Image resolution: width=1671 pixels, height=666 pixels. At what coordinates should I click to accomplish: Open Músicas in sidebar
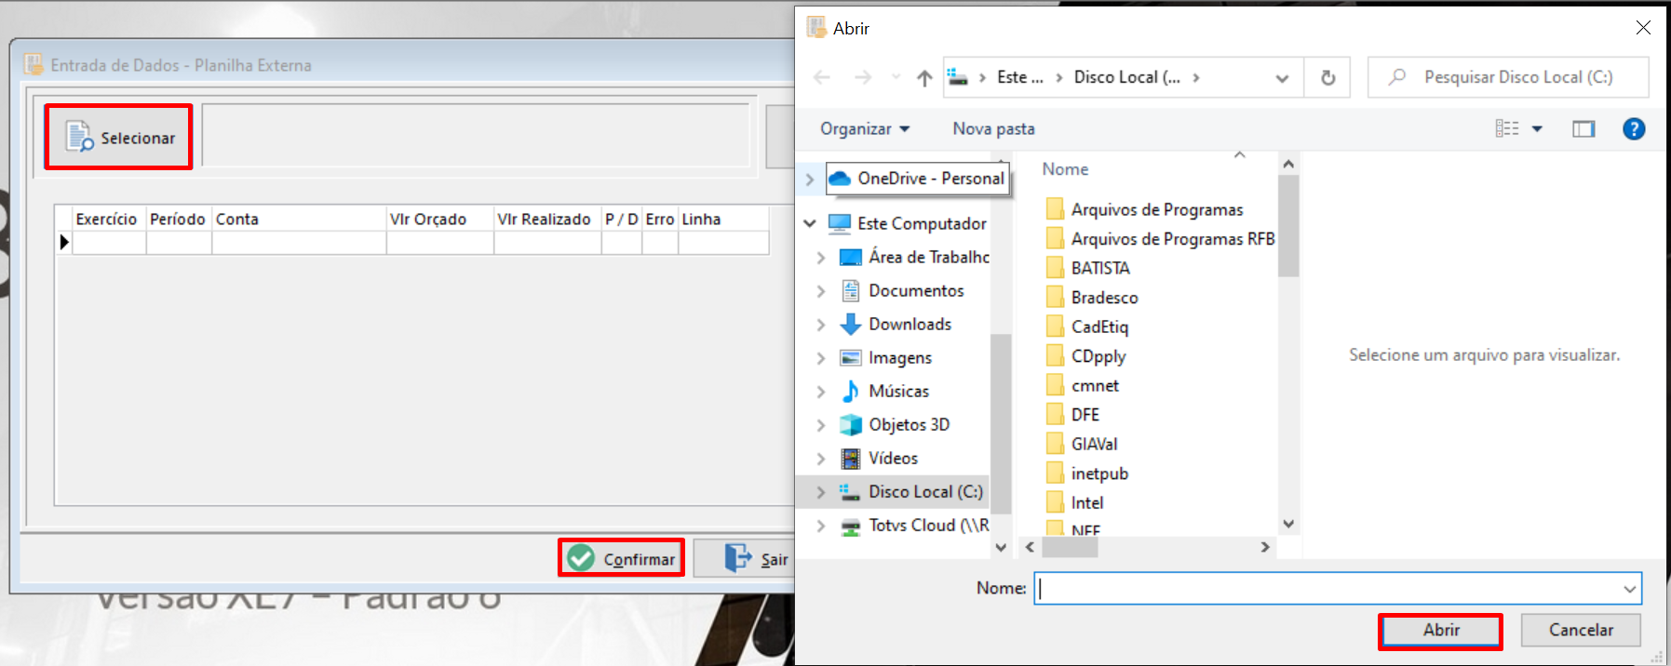884,391
